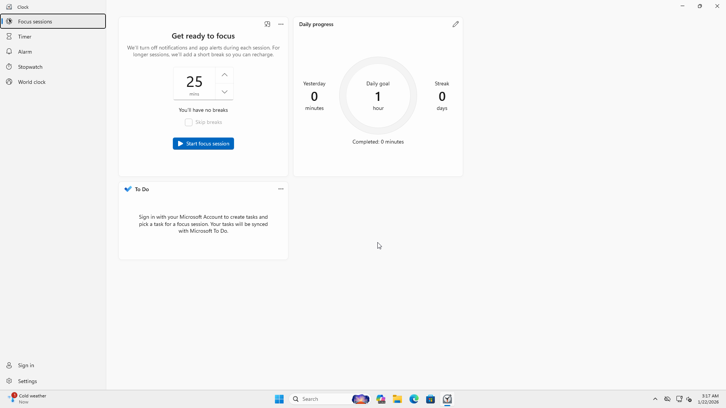Open Microsoft Store from the taskbar
Viewport: 726px width, 408px height.
pyautogui.click(x=431, y=399)
